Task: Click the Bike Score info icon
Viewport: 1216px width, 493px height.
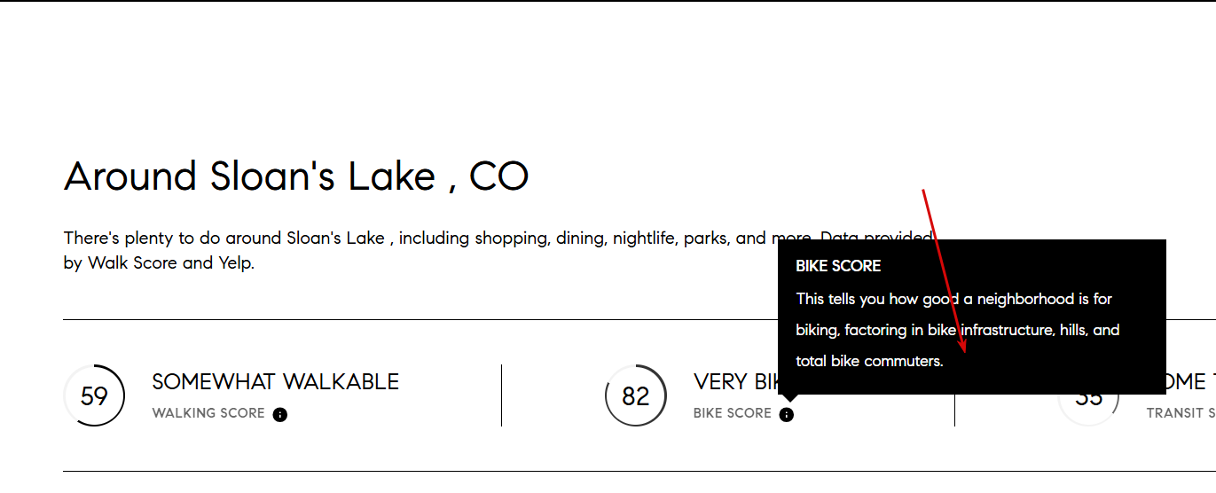Action: (x=787, y=414)
